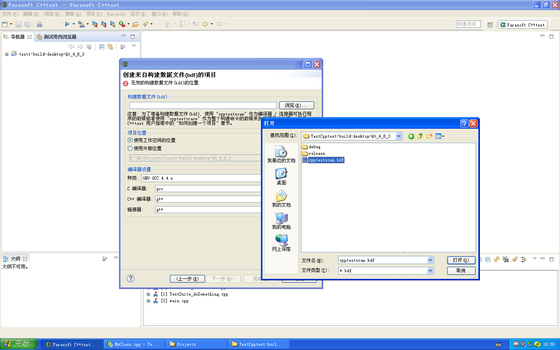Click the first of three adjacent test configuration icons
This screenshot has height=350, width=560.
[95, 24]
